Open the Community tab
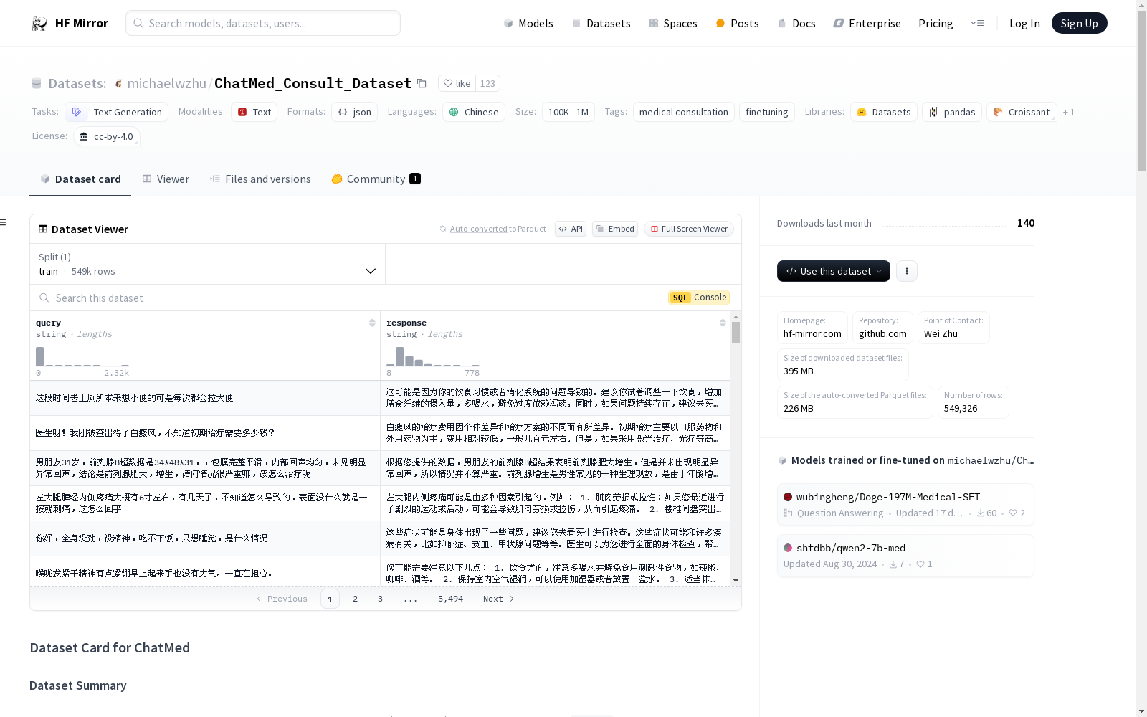 click(376, 179)
